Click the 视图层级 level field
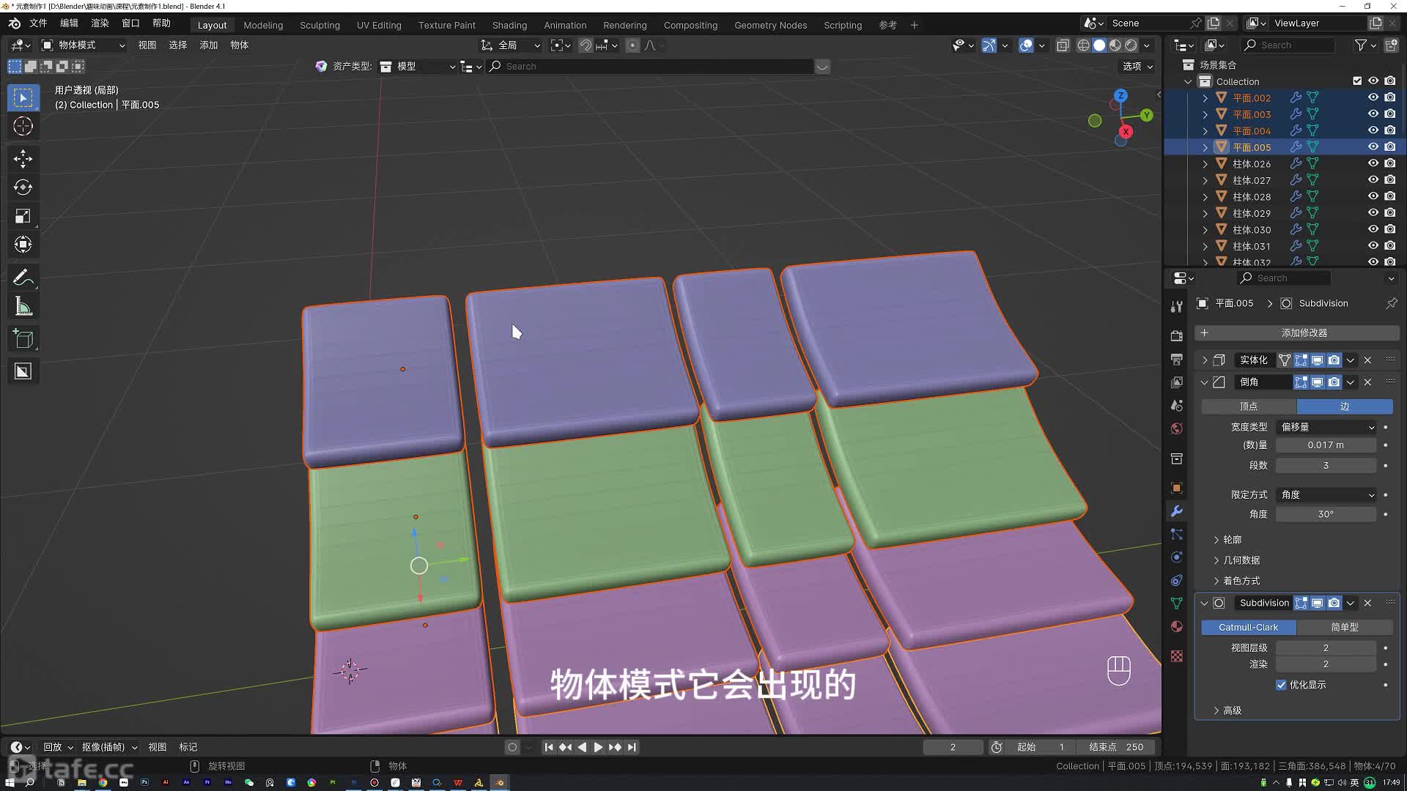 tap(1326, 648)
